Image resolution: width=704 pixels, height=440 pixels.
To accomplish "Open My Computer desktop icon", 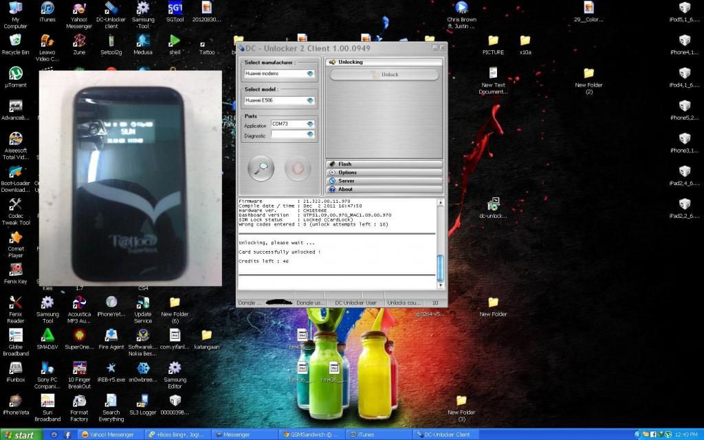I will tap(15, 15).
